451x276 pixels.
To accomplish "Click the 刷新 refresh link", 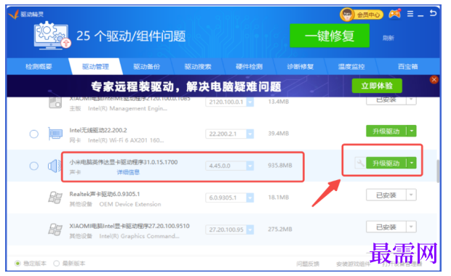I will (388, 38).
